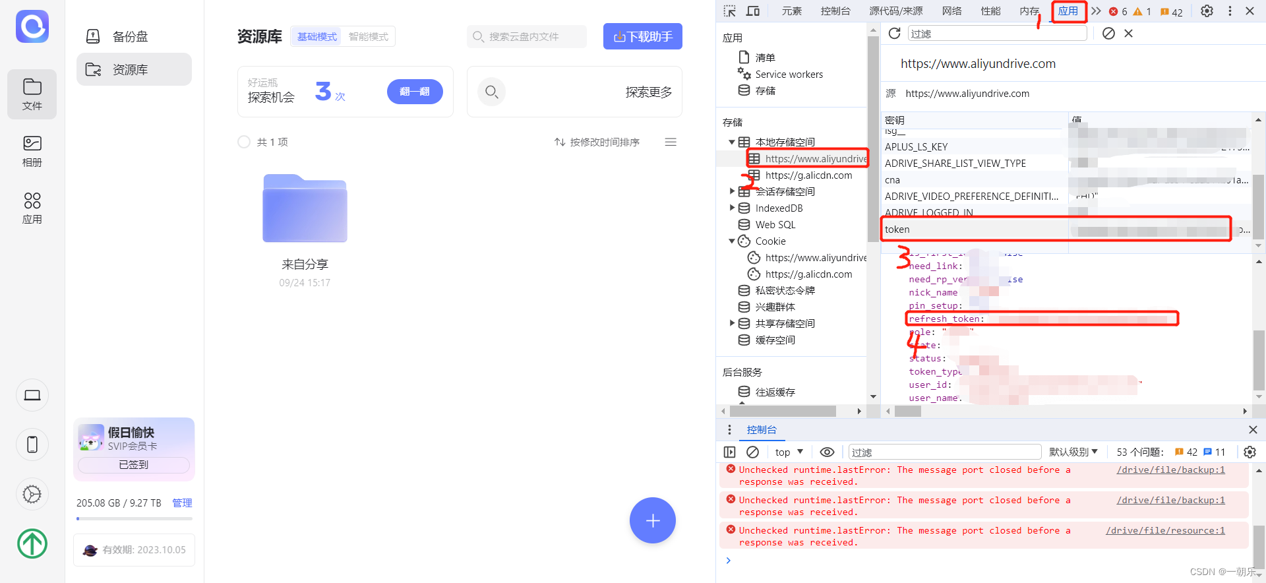Toggle device toolbar emulation icon

tap(752, 11)
